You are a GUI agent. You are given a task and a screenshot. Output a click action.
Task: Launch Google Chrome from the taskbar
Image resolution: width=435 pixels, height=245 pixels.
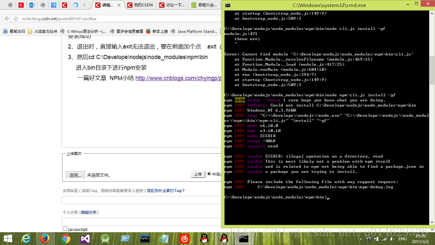tap(65, 239)
